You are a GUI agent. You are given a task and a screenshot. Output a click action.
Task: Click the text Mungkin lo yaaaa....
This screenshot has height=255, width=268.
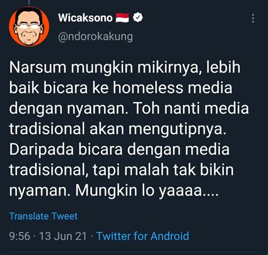147,191
